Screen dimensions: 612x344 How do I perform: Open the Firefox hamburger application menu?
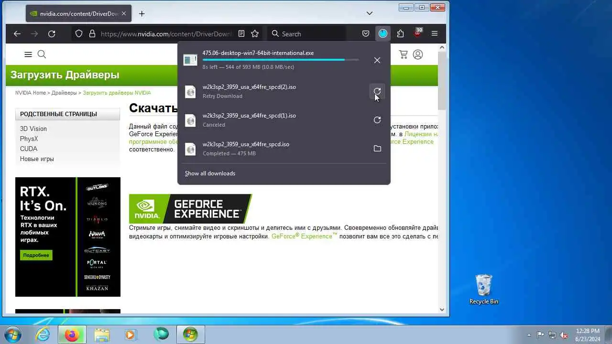pos(435,34)
